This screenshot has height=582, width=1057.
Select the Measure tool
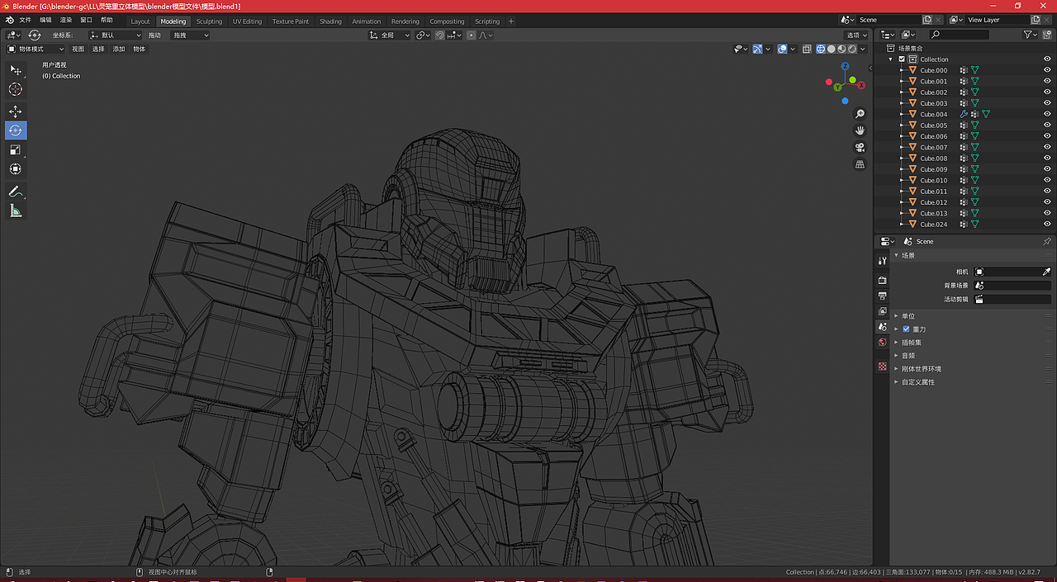tap(16, 211)
